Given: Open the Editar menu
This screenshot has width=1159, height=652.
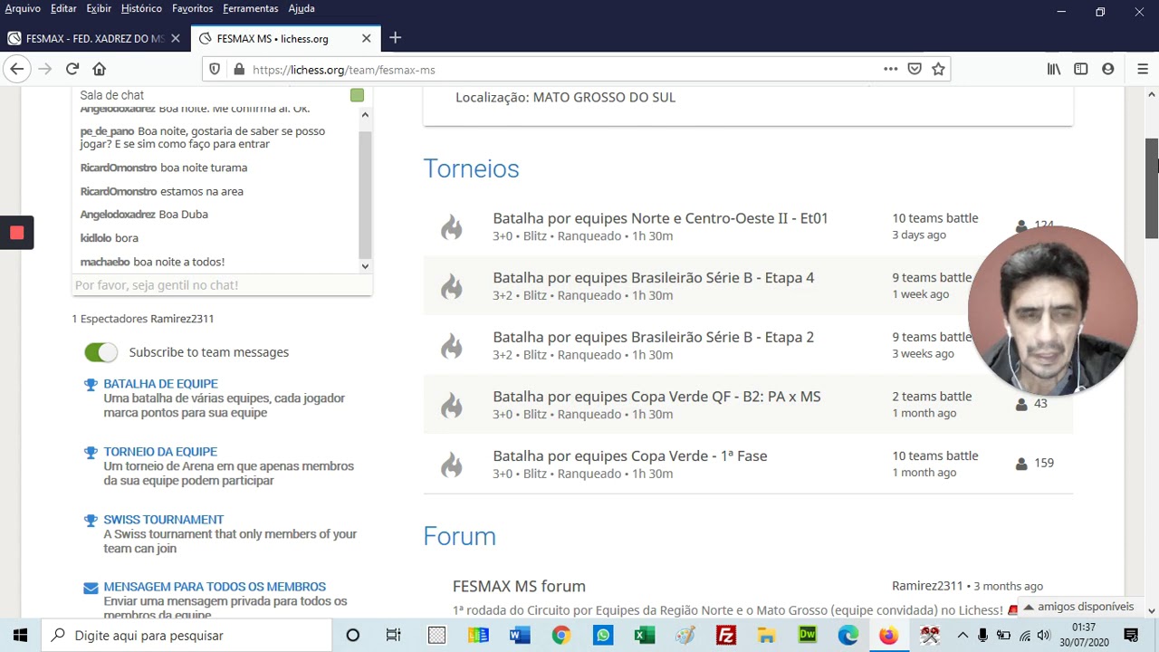Looking at the screenshot, I should [x=63, y=8].
